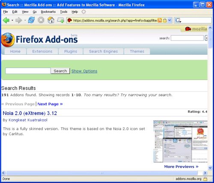Click the horizontal scrollbar left arrow
Screen dimensions: 214x183
click(3, 173)
